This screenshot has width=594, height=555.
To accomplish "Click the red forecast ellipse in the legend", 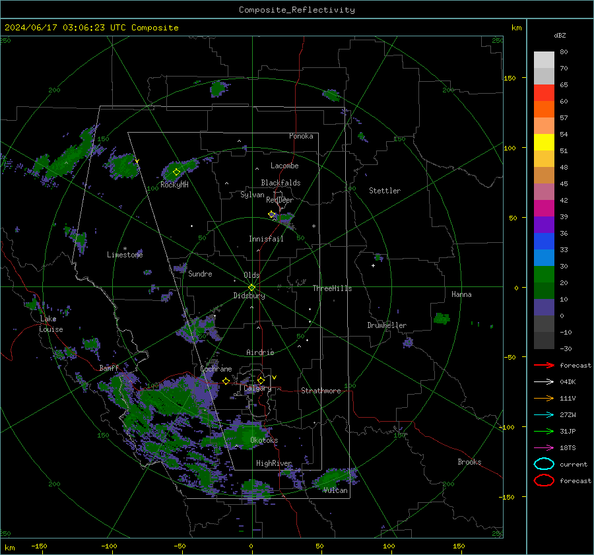I will (544, 480).
